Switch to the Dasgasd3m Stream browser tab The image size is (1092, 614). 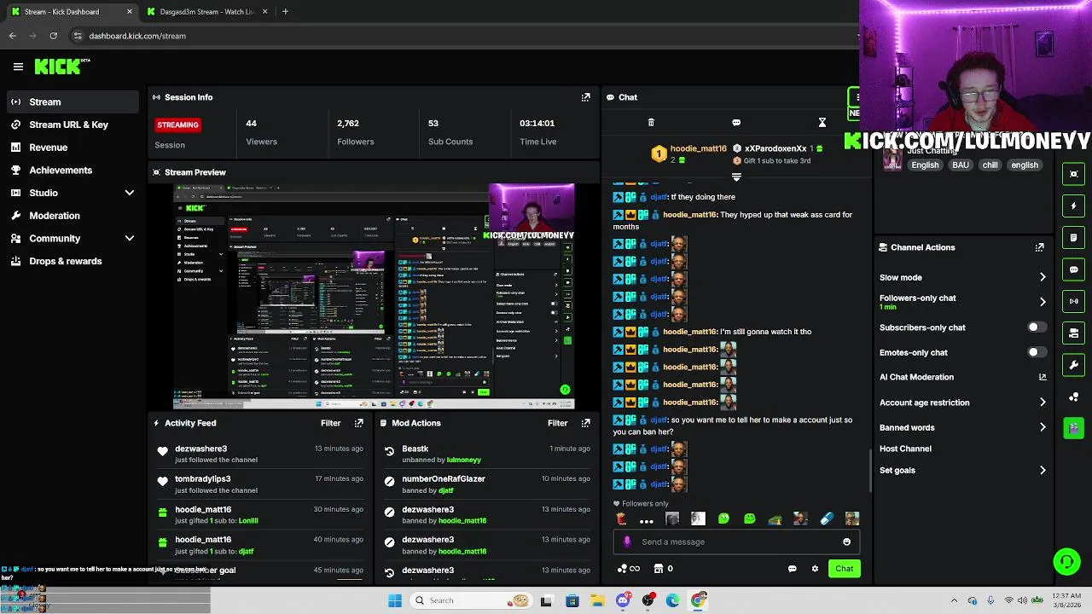(x=206, y=12)
